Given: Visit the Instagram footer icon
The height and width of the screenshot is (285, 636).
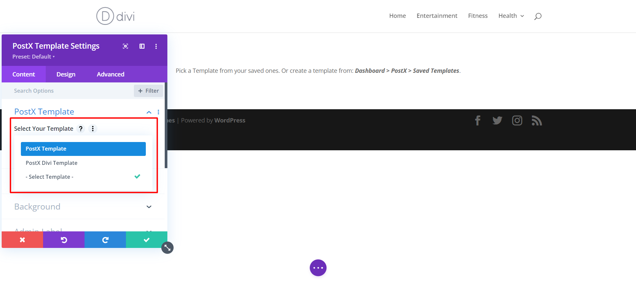Looking at the screenshot, I should pos(517,120).
